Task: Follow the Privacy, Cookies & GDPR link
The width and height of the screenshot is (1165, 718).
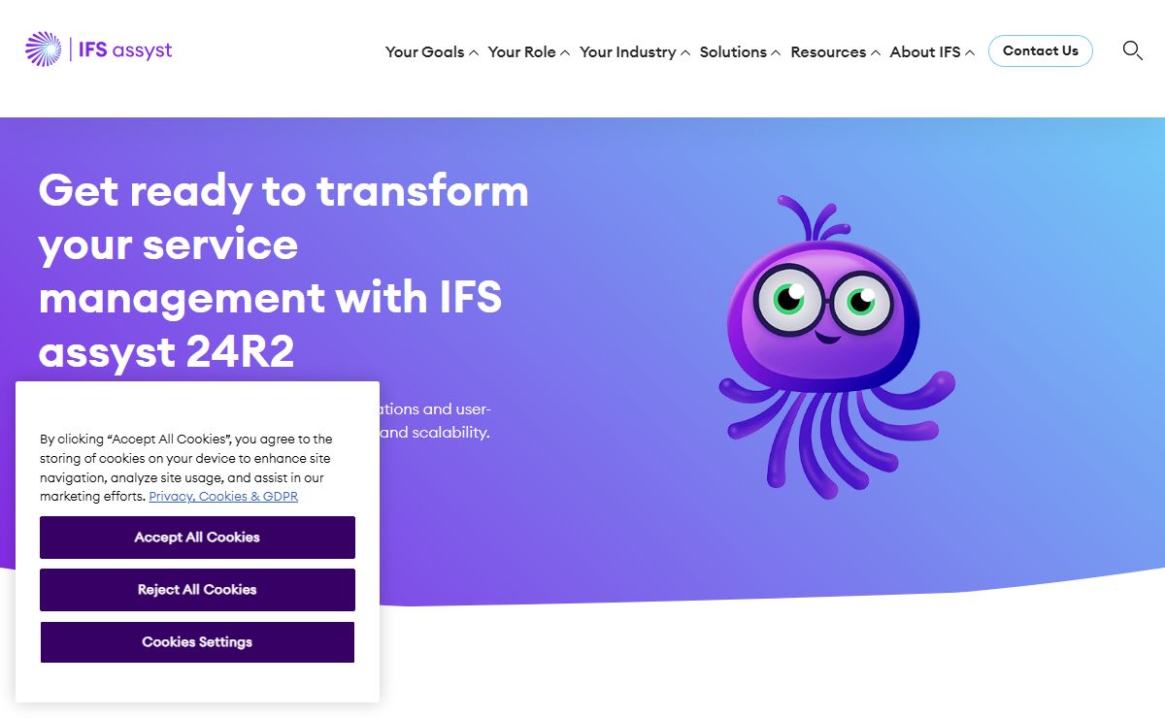Action: click(223, 497)
